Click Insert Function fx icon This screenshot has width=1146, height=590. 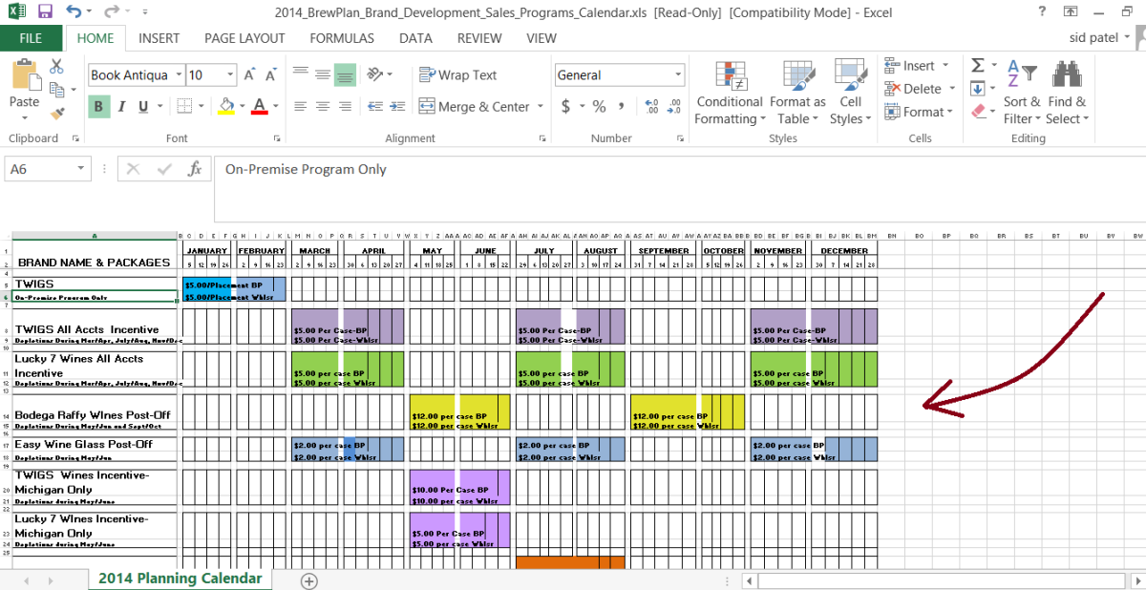coord(195,169)
